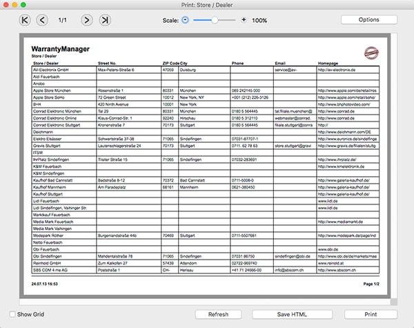Go to the previous page
Viewport: 414px width, 328px height.
coord(42,20)
